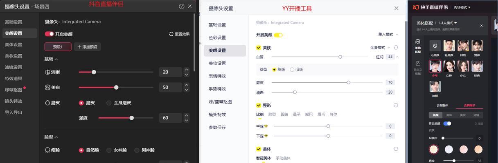The width and height of the screenshot is (498, 163).
Task: Click the 瘦脸 face-slim icon
Action: coord(47,150)
